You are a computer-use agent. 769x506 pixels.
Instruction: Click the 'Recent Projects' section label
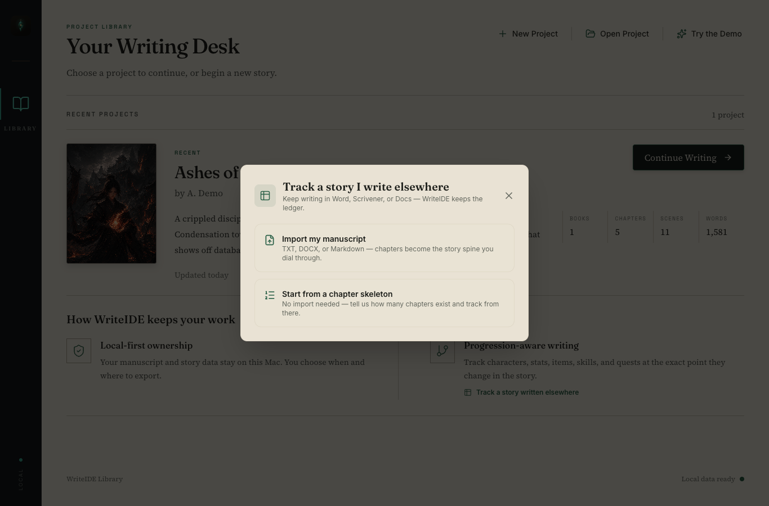102,114
